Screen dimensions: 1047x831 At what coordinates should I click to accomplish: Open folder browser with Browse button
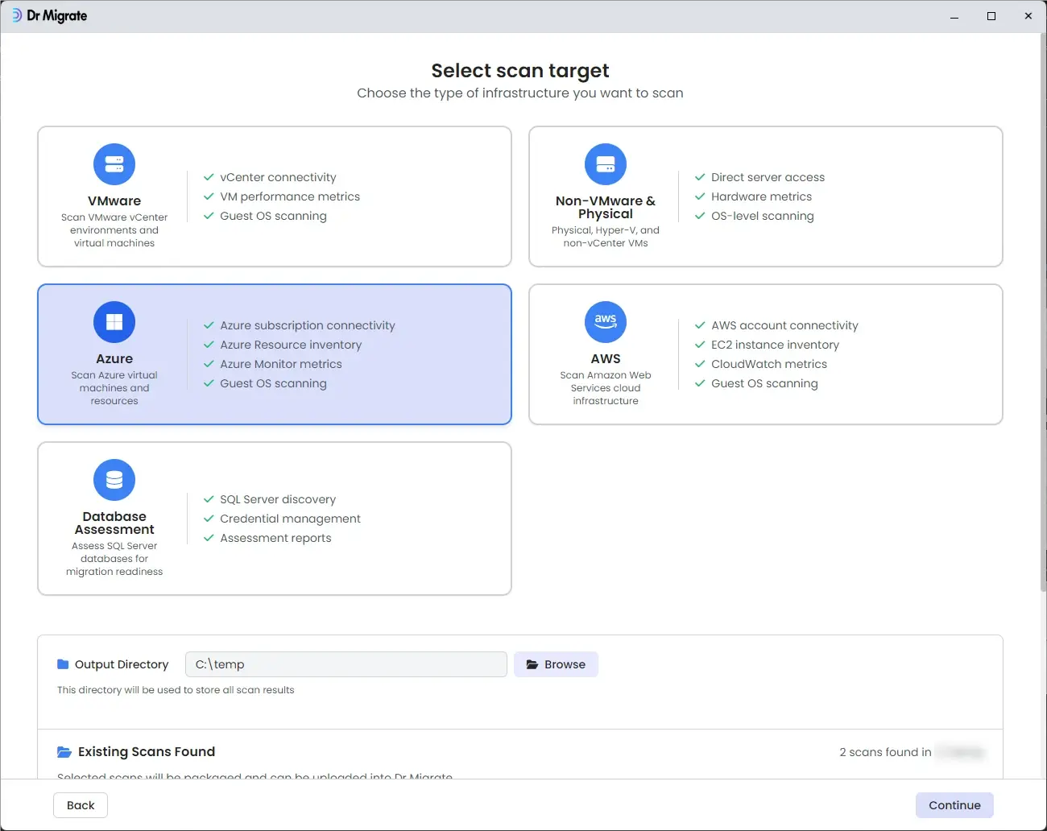556,664
